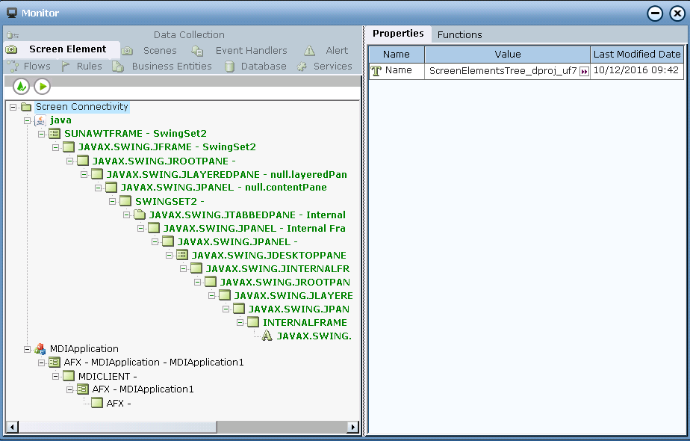The width and height of the screenshot is (690, 441).
Task: Collapse the MDIApplication tree node
Action: point(27,349)
